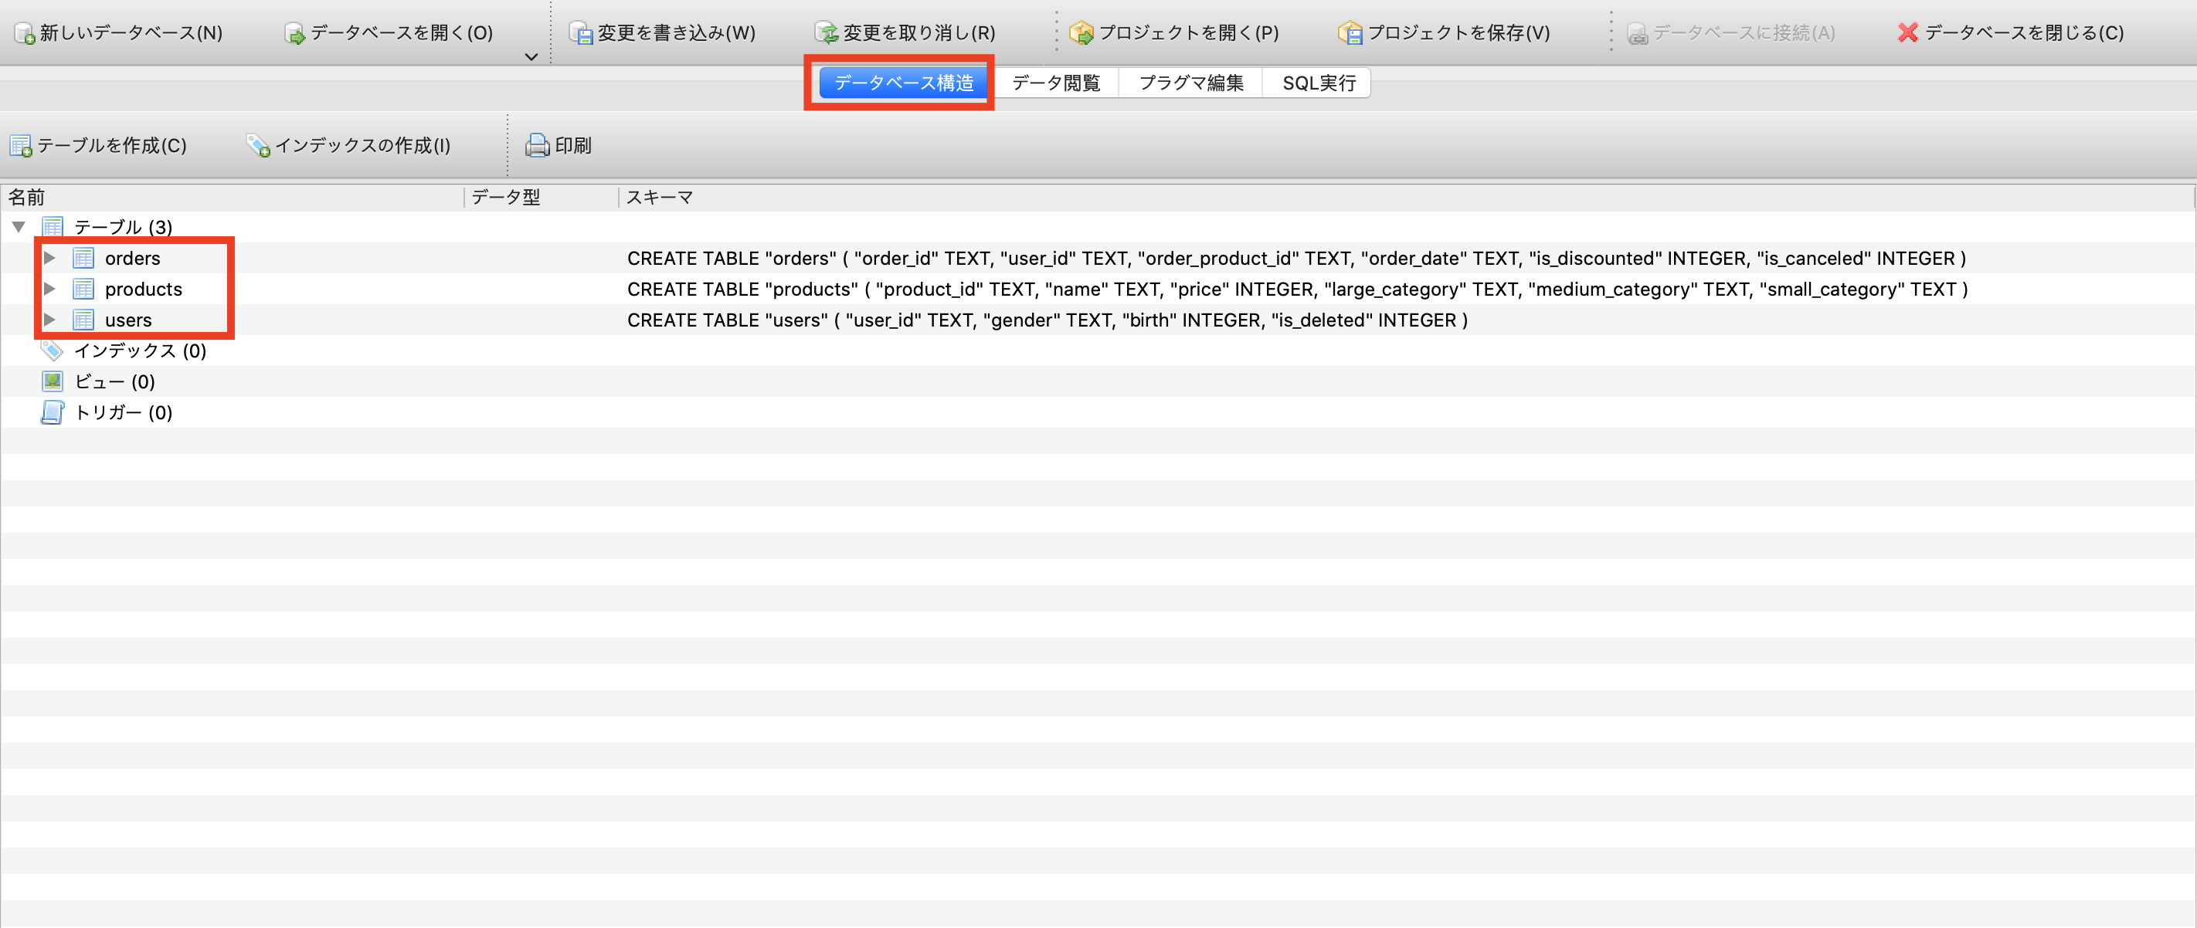Select the トリガー (0) tree row
This screenshot has height=928, width=2197.
(1098, 412)
